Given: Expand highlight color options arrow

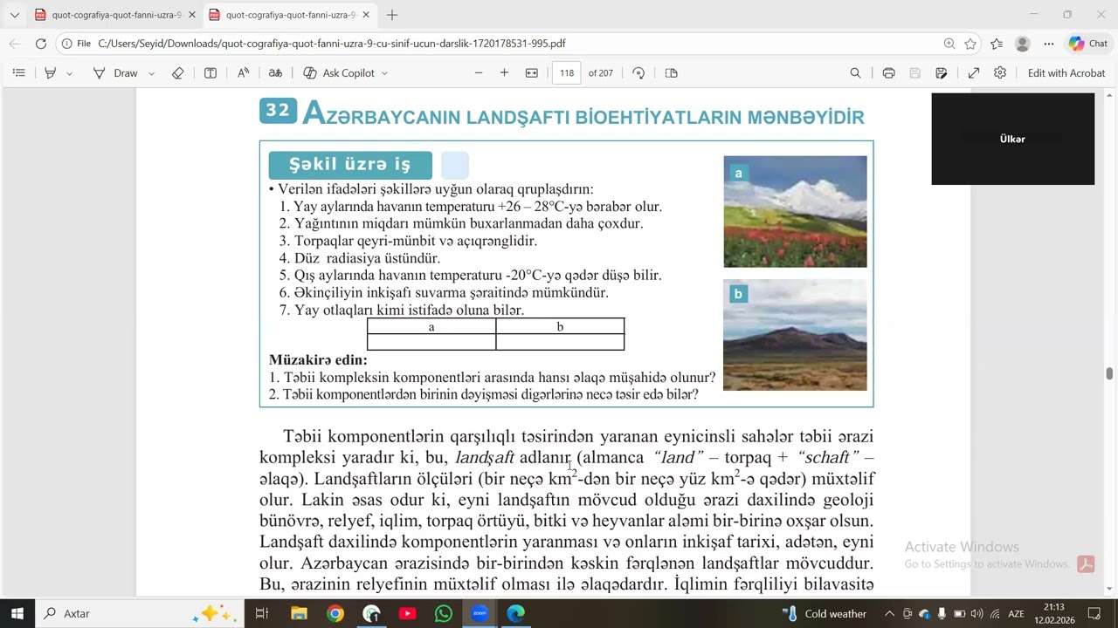Looking at the screenshot, I should tap(70, 73).
